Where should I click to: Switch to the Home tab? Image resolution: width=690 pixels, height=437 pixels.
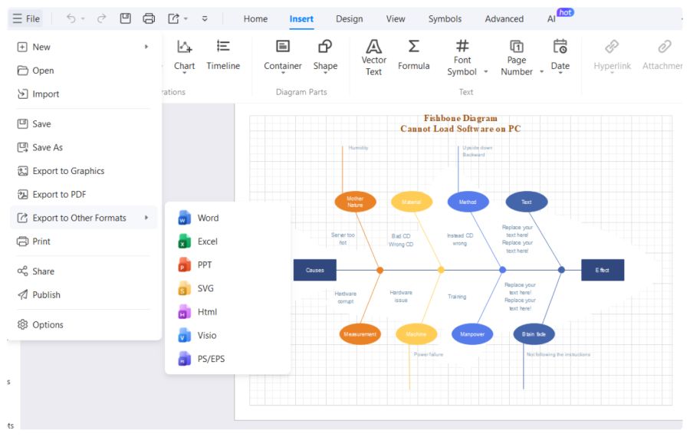pyautogui.click(x=255, y=19)
